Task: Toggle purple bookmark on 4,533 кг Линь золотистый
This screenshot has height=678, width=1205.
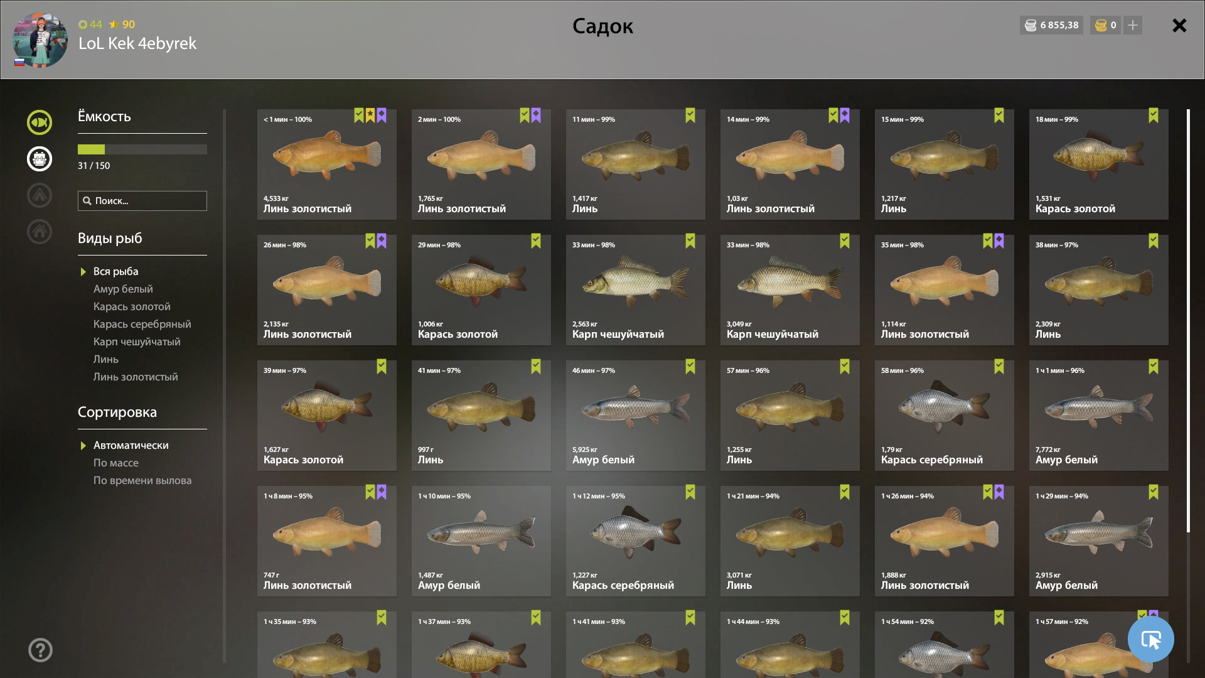Action: 382,116
